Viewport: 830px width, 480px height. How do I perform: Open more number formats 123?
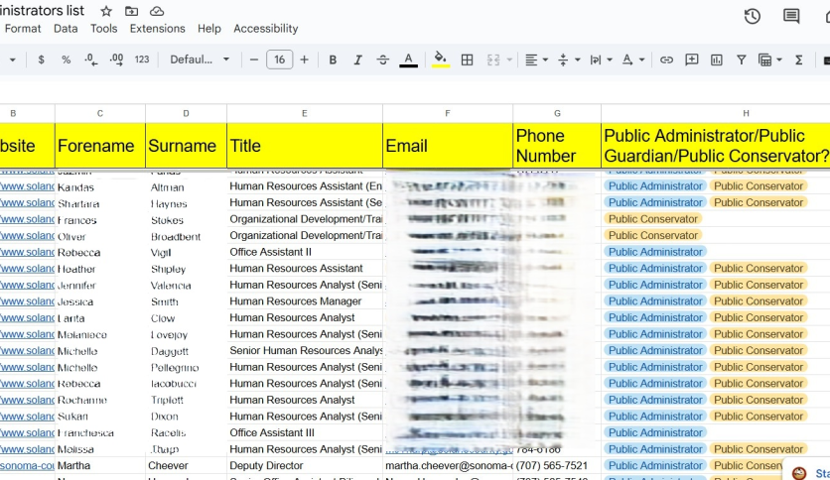pos(142,60)
